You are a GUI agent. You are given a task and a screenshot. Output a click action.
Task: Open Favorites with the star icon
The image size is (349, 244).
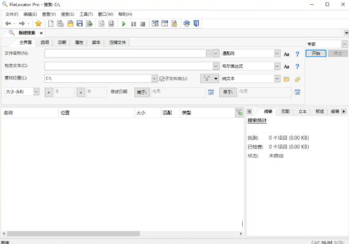[x=38, y=24]
